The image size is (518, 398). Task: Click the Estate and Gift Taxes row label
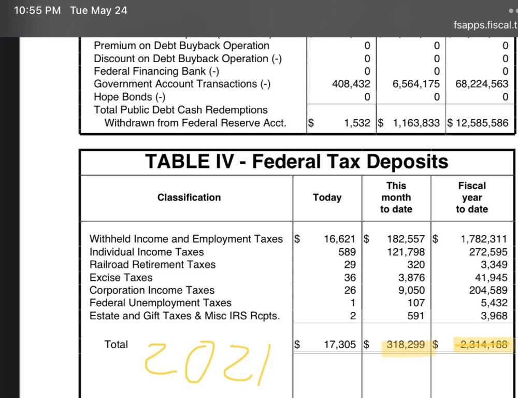point(185,316)
